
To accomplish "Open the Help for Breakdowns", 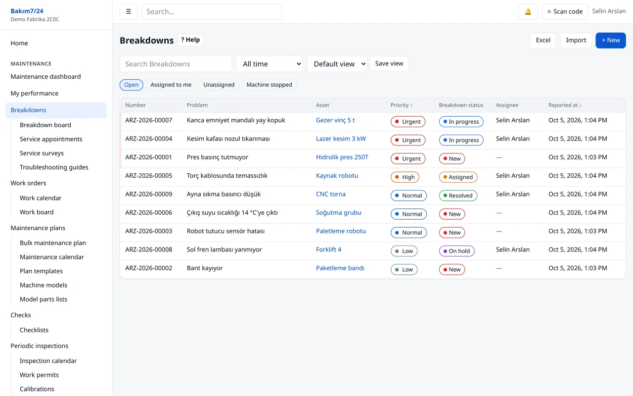I will 190,40.
